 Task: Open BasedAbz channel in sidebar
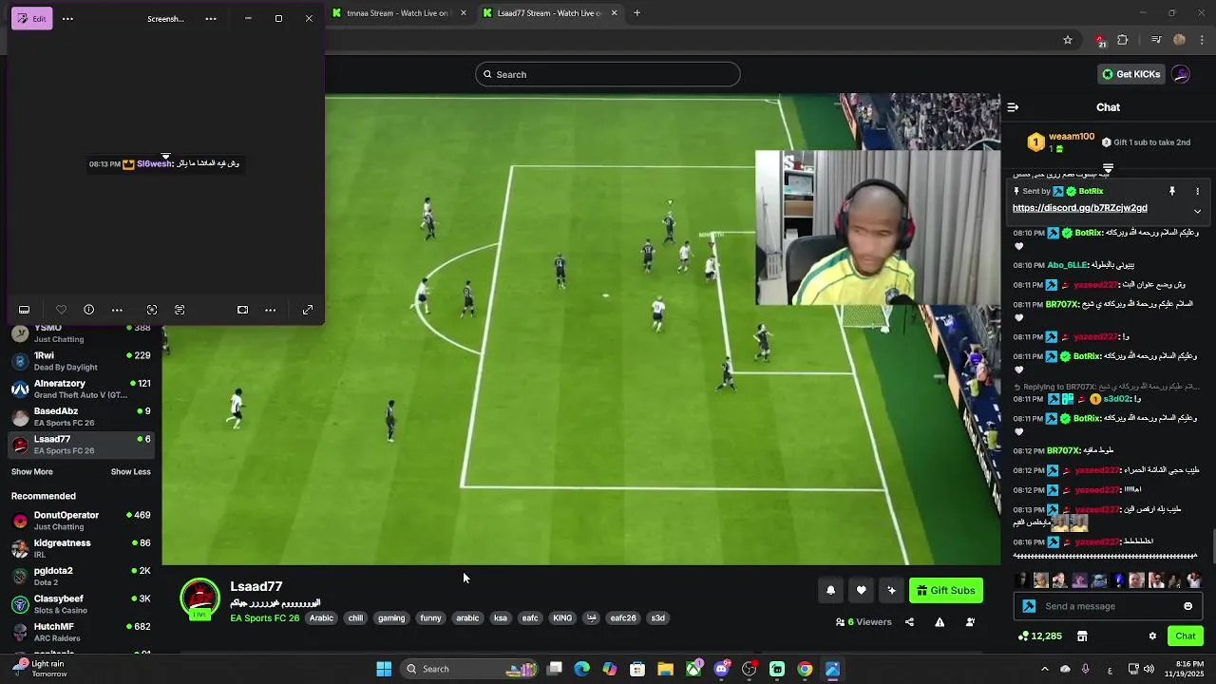(x=81, y=416)
